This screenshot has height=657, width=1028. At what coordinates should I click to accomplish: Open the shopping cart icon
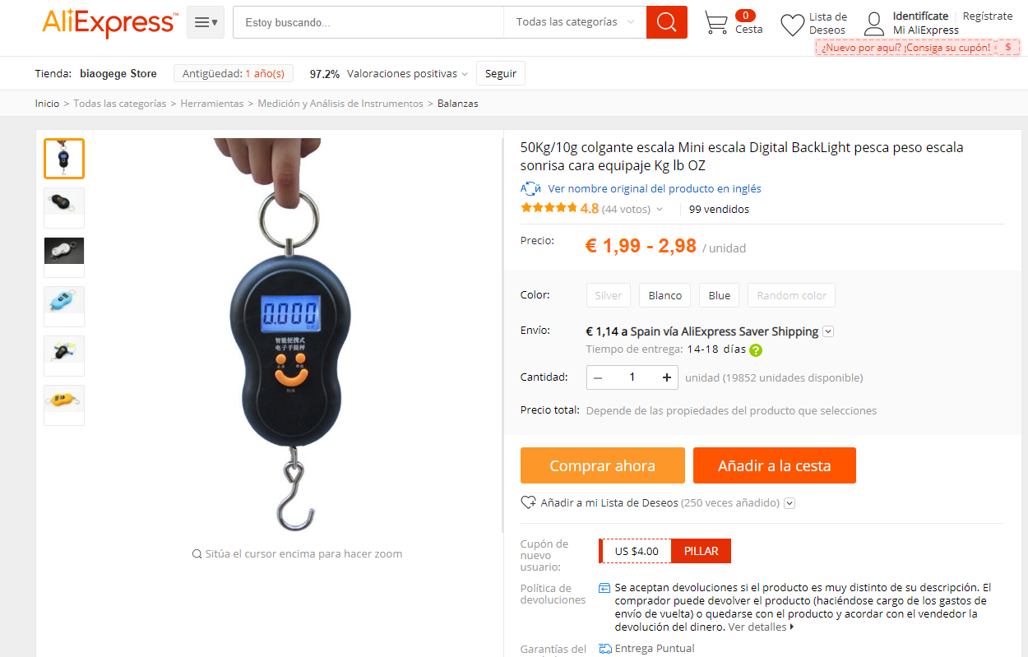click(716, 23)
